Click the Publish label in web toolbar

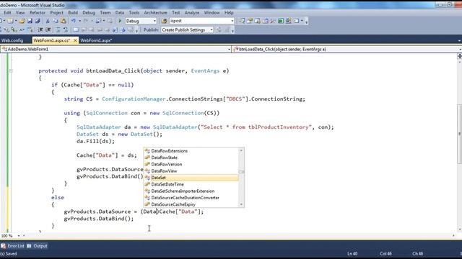[x=151, y=30]
